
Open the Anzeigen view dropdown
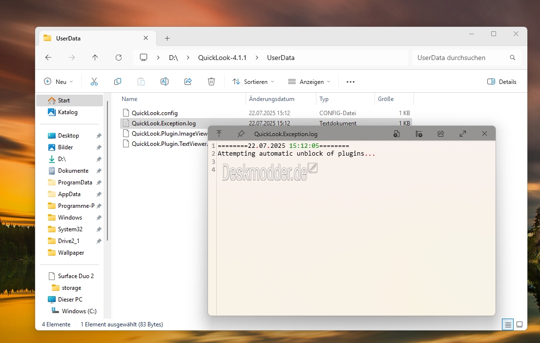(309, 81)
